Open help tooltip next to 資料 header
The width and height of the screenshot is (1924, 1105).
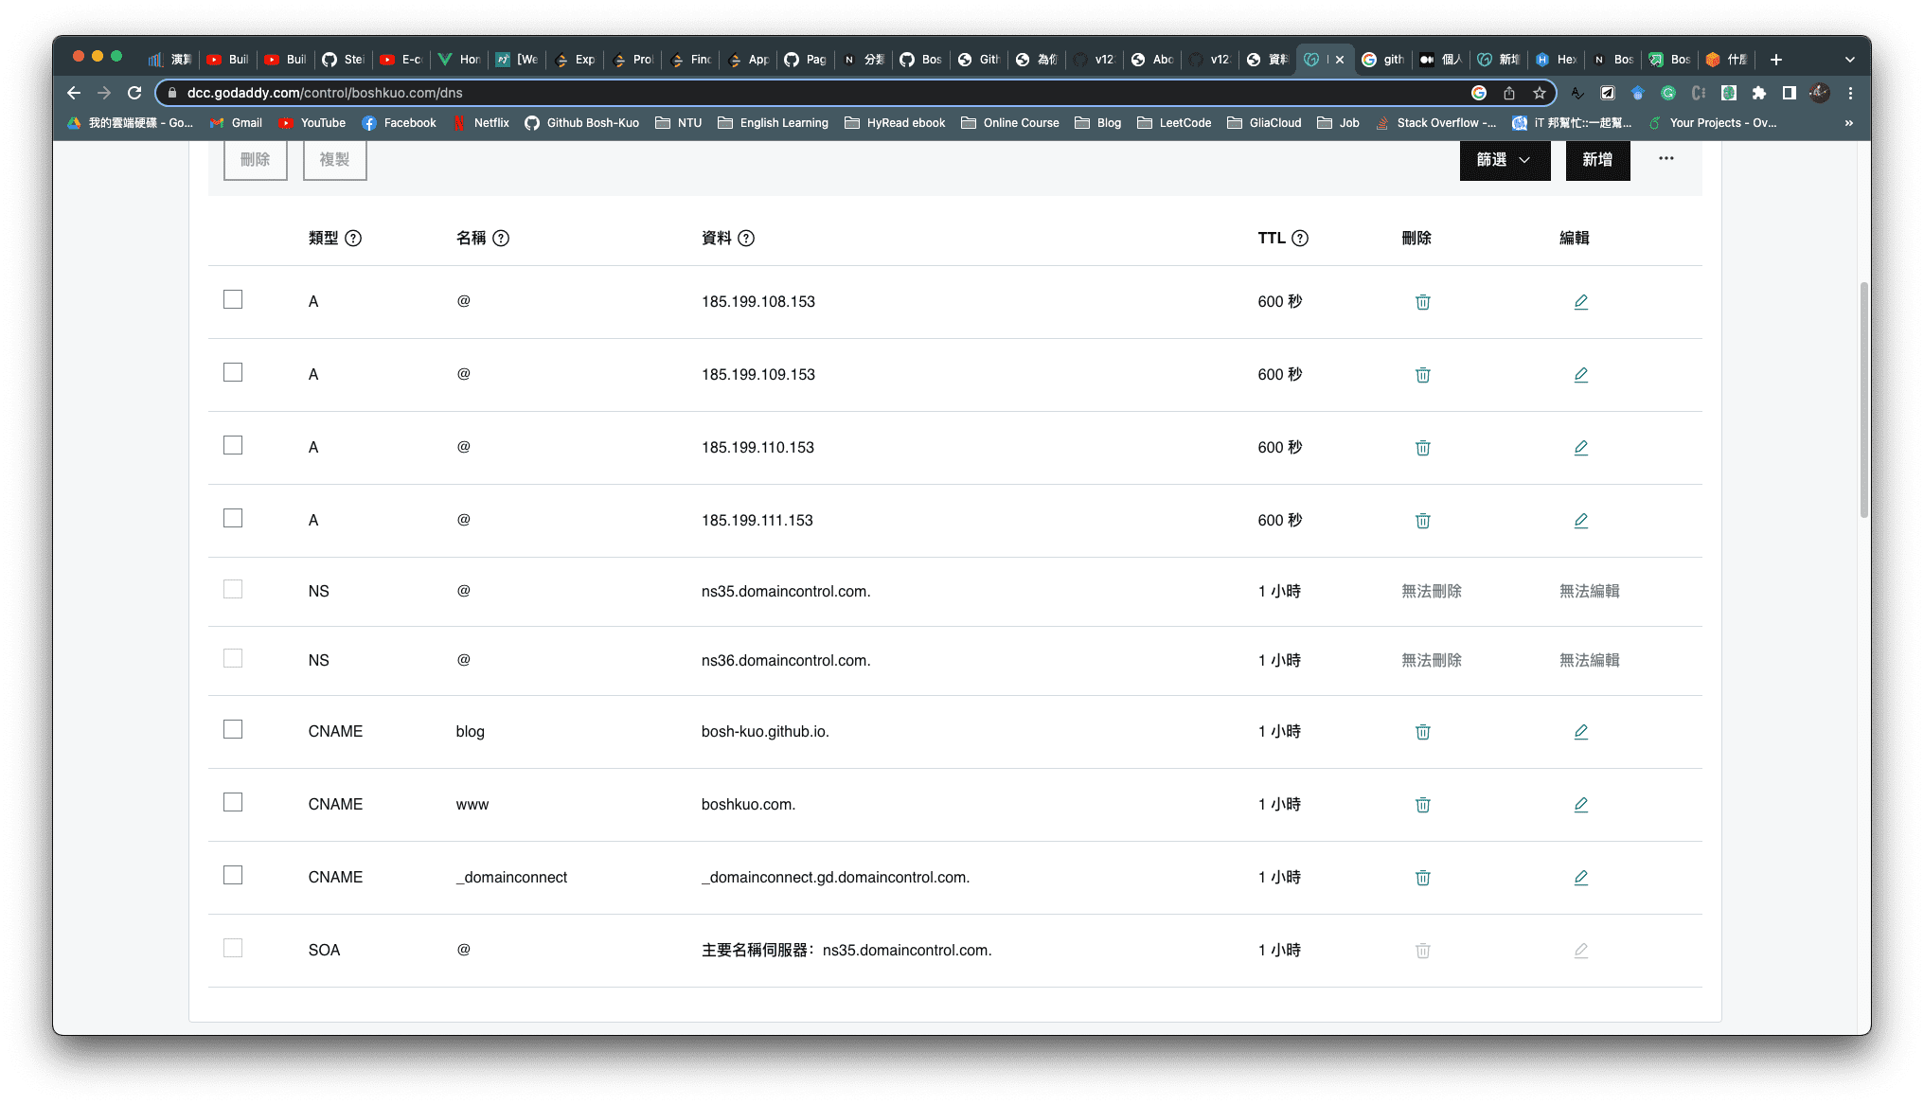click(x=746, y=239)
